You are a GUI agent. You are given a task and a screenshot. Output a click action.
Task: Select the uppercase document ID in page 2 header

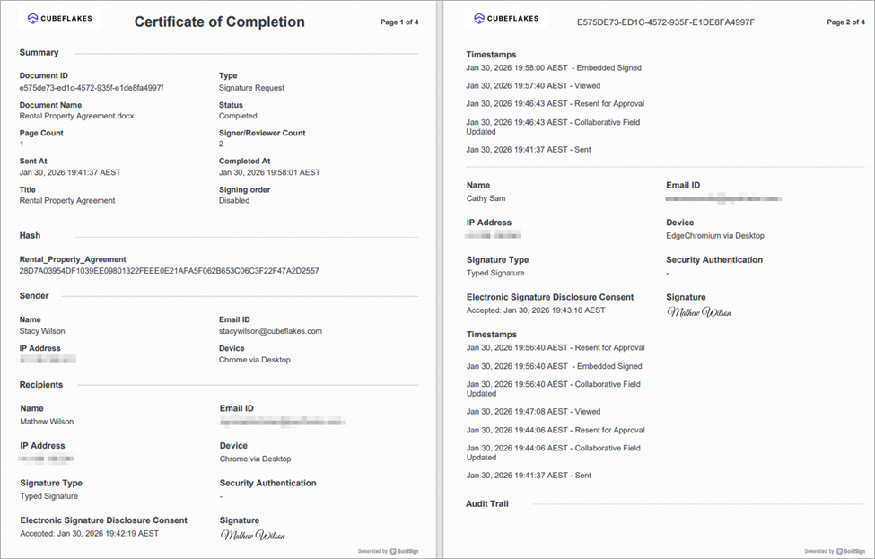666,22
